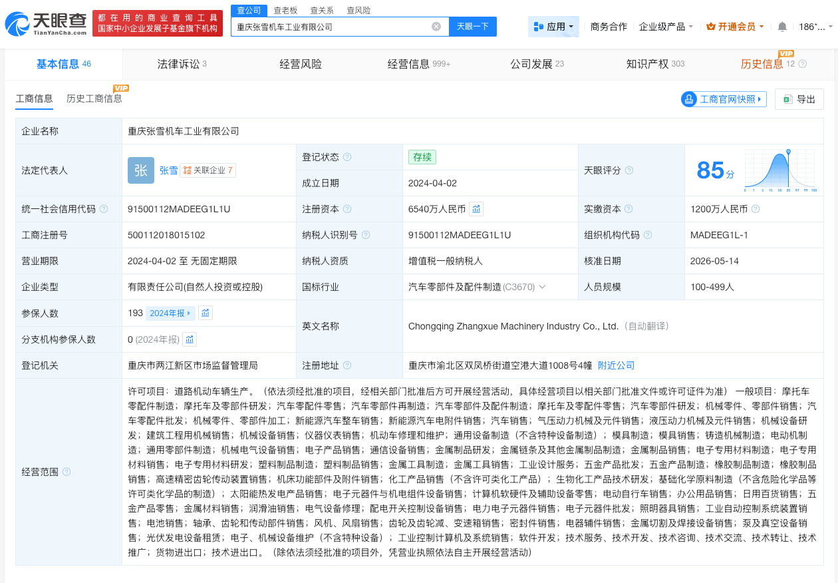Click the 重庆市两江新区市场监督管理局 value
Image resolution: width=838 pixels, height=583 pixels.
pyautogui.click(x=193, y=365)
